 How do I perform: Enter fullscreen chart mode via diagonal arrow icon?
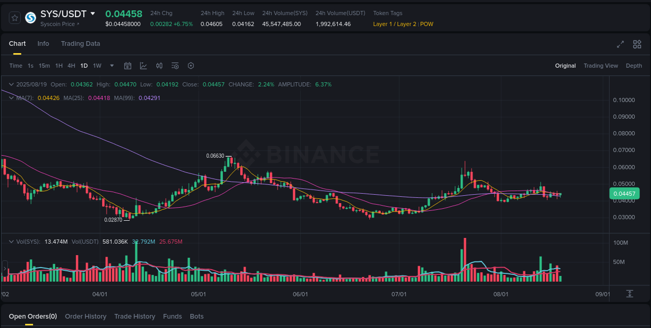point(620,44)
